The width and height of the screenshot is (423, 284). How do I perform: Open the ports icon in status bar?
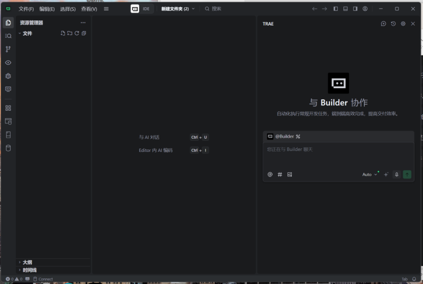[x=28, y=279]
